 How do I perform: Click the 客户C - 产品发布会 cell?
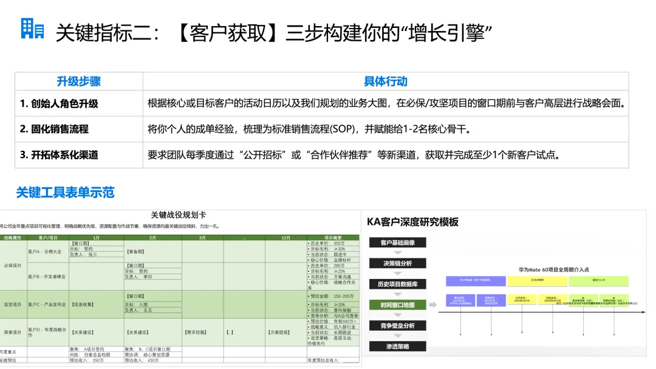pos(47,305)
